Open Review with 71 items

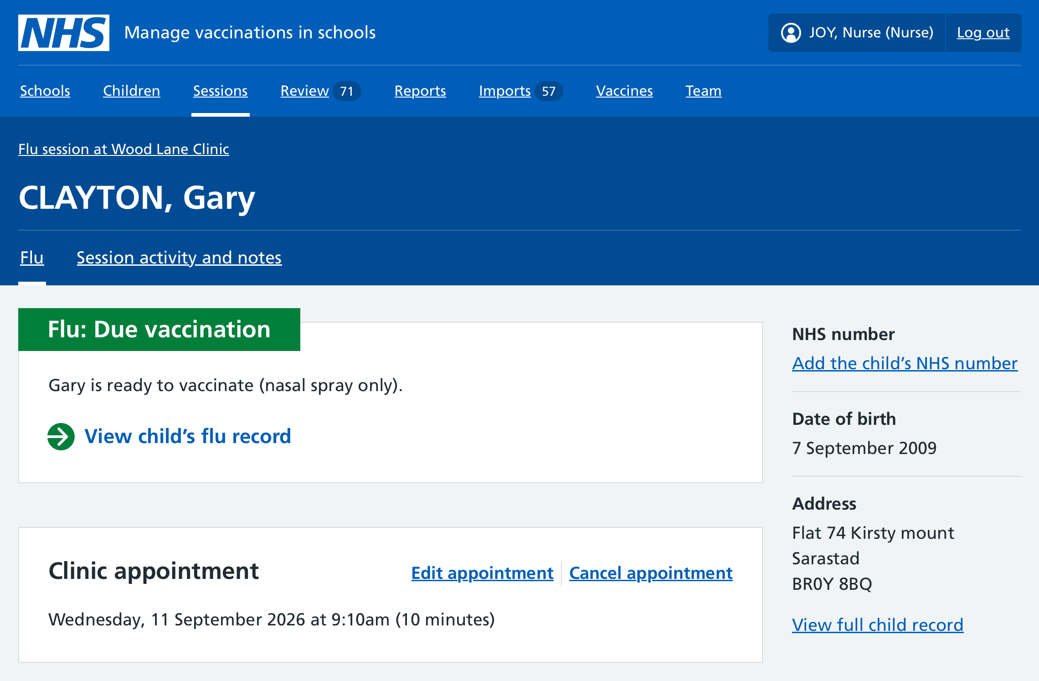point(321,91)
